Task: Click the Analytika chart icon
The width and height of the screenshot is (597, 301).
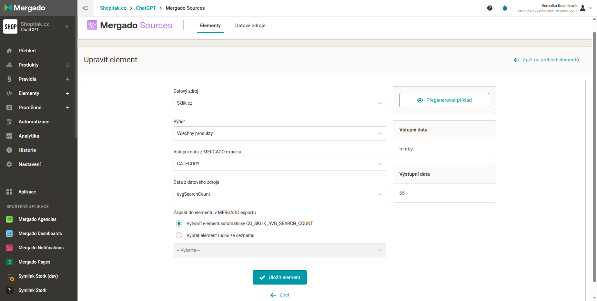Action: (x=9, y=136)
